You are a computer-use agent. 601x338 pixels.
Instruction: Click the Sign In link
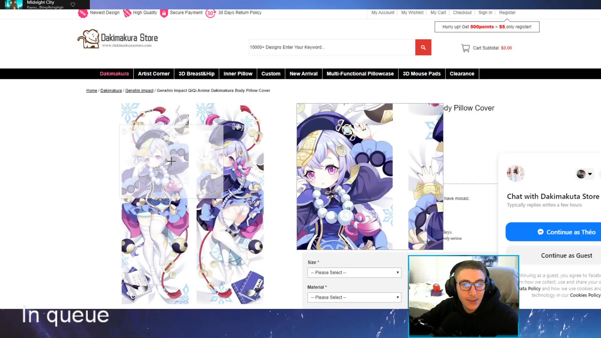click(485, 13)
